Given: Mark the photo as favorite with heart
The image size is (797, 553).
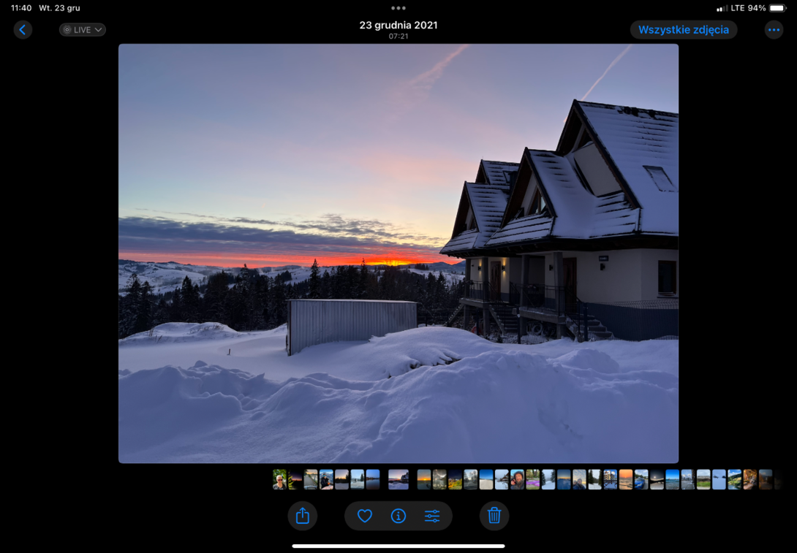Looking at the screenshot, I should pyautogui.click(x=364, y=516).
